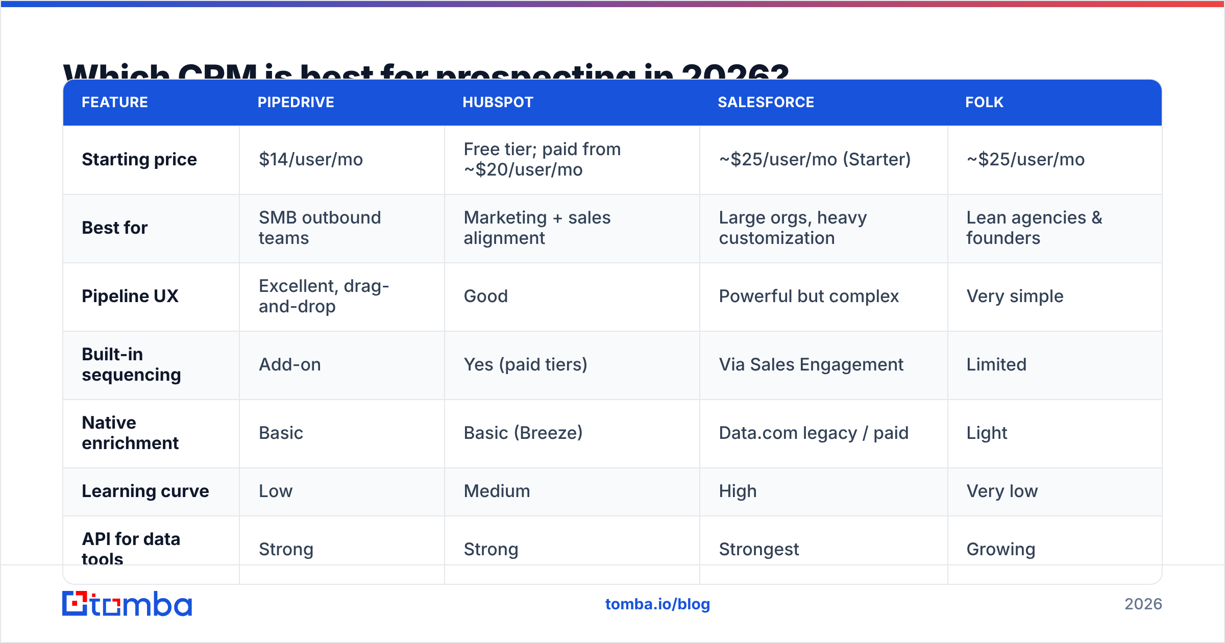
Task: Click the partially hidden page title
Action: 426,71
